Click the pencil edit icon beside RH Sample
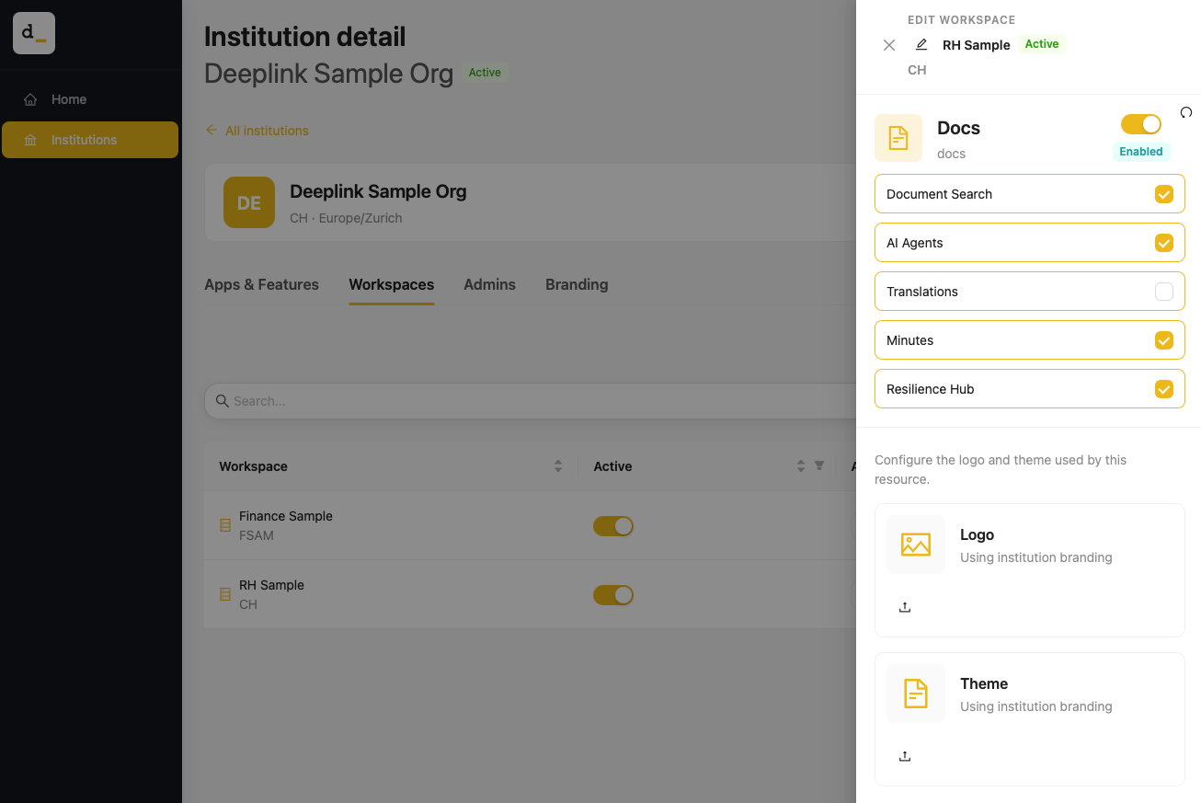 click(921, 44)
